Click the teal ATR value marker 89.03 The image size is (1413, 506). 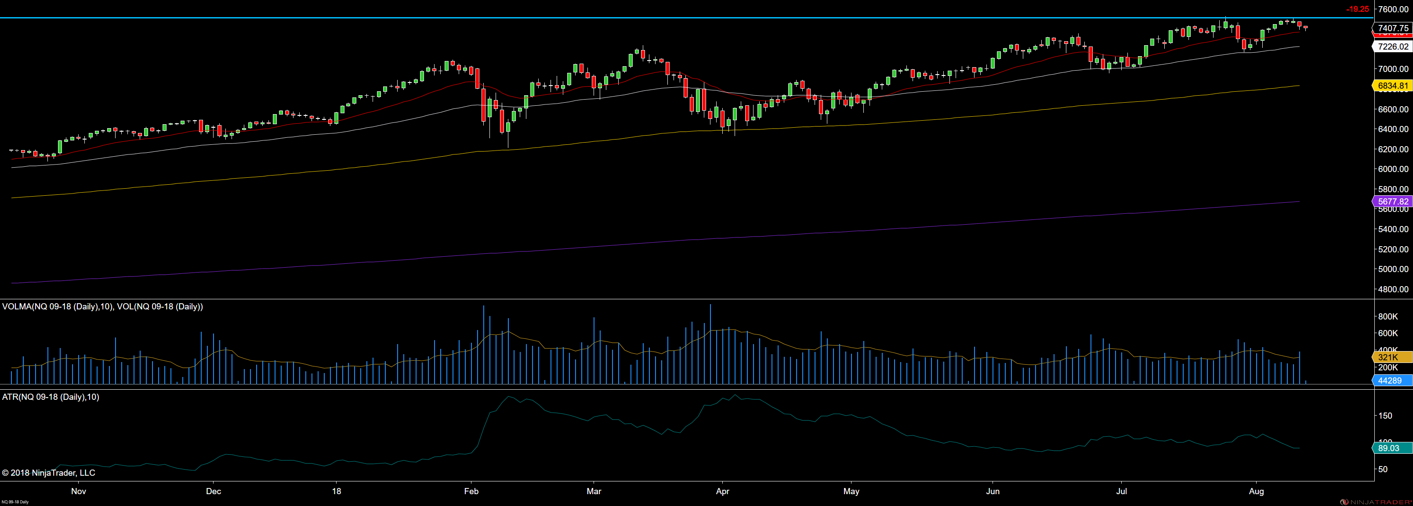[x=1393, y=449]
